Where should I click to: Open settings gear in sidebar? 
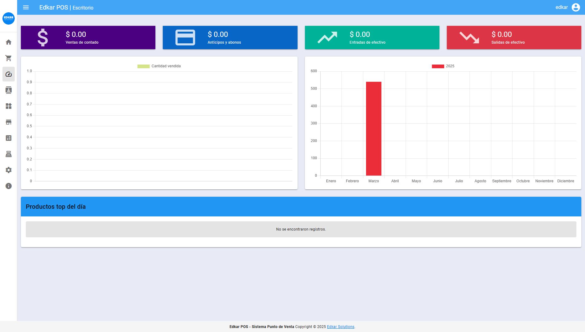[x=9, y=170]
